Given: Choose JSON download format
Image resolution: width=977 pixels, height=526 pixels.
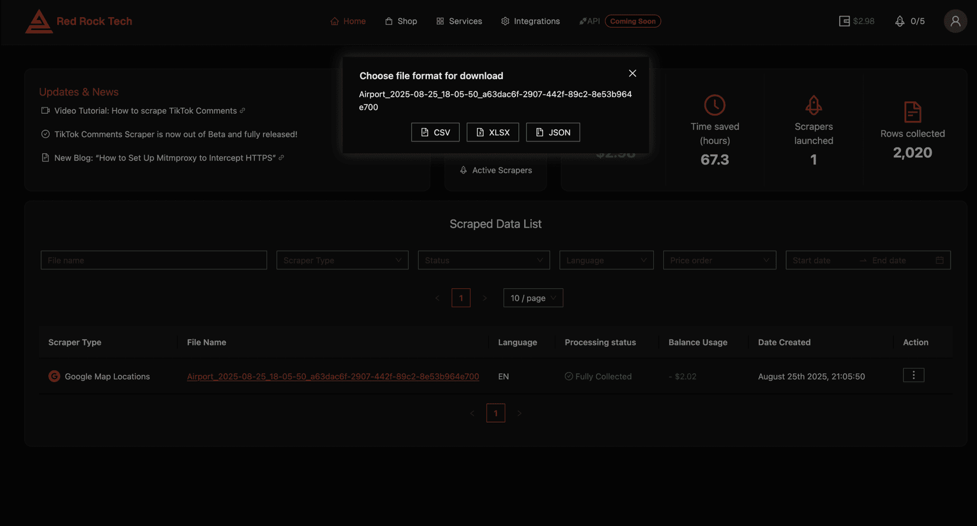Looking at the screenshot, I should pos(552,132).
